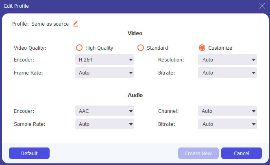Viewport: 270px width, 165px height.
Task: Select the High Quality radio button
Action: coord(80,48)
